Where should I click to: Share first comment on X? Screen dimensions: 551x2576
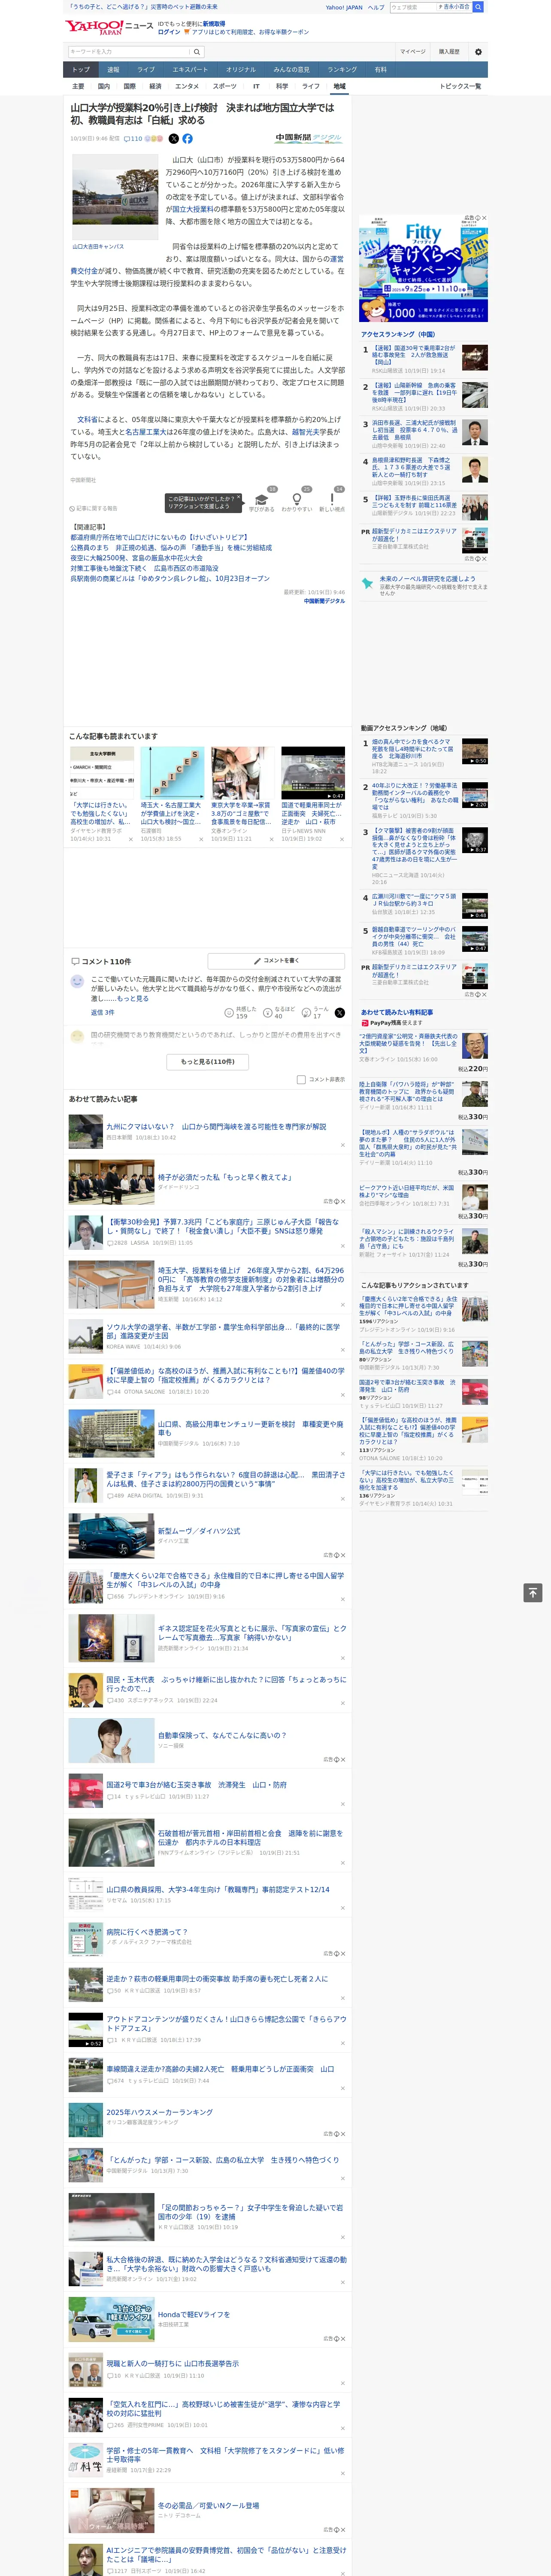[x=340, y=1013]
